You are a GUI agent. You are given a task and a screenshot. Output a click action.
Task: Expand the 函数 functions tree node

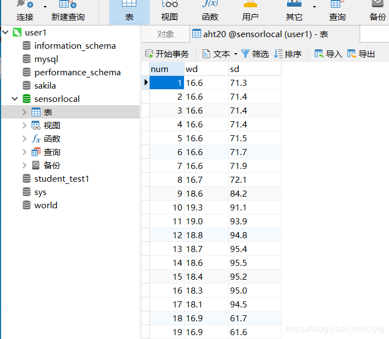(x=24, y=138)
